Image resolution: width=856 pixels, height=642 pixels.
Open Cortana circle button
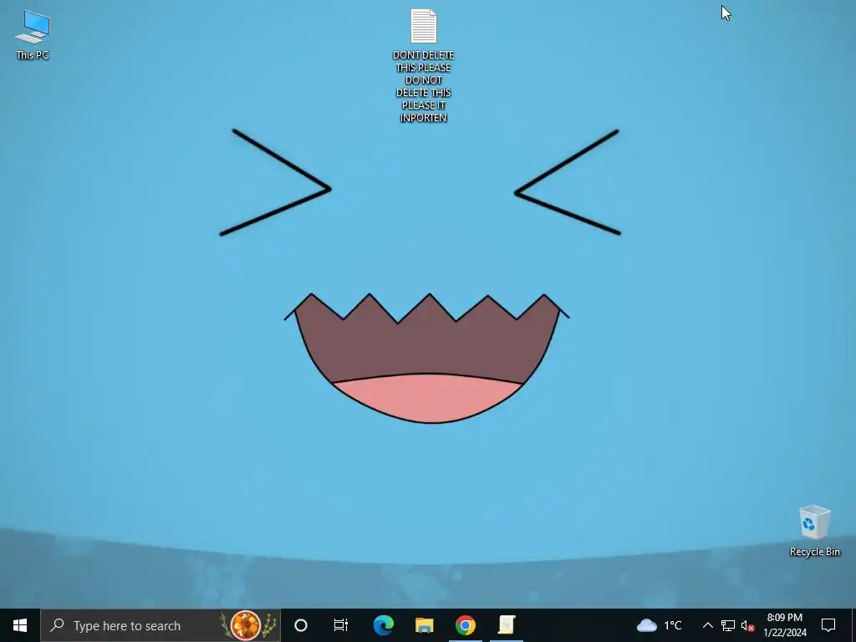pyautogui.click(x=300, y=625)
